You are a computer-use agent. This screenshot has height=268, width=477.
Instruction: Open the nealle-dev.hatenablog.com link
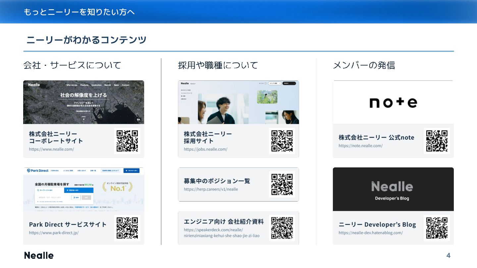[371, 233]
